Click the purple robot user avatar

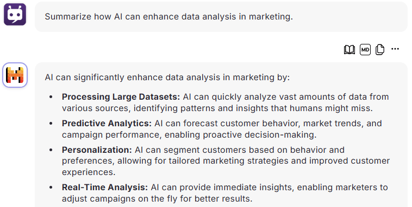15,15
